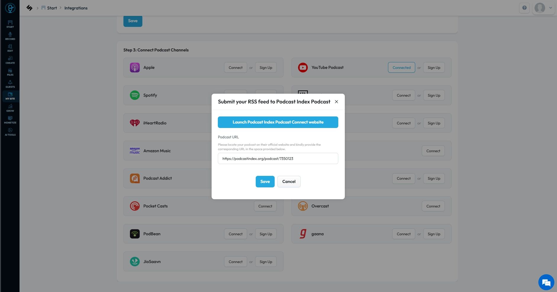Open the RECORD section in the sidebar
This screenshot has width=557, height=292.
click(x=10, y=36)
